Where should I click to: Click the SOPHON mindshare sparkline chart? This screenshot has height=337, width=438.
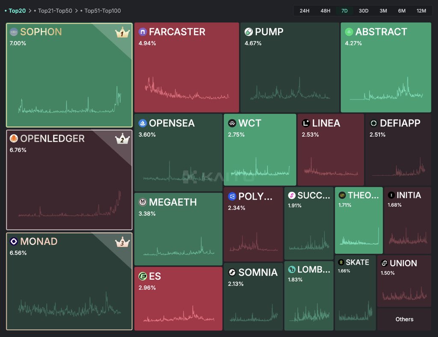[x=70, y=100]
